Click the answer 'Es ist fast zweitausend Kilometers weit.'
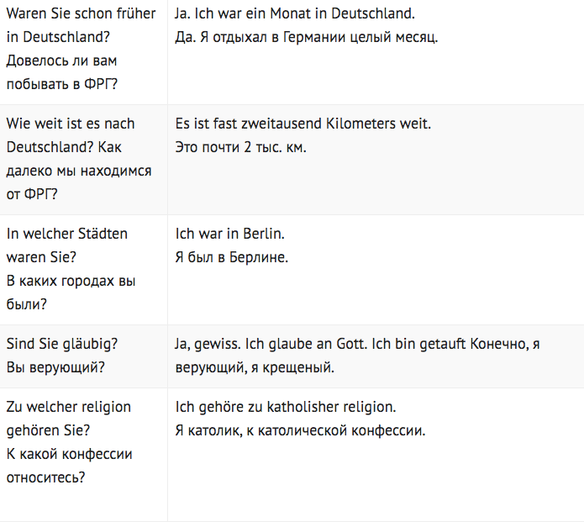 [303, 124]
